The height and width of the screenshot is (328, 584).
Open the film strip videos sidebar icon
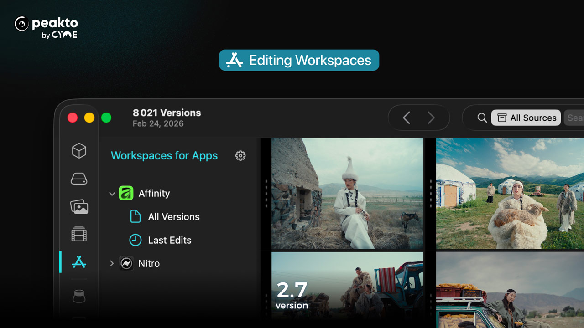coord(79,234)
